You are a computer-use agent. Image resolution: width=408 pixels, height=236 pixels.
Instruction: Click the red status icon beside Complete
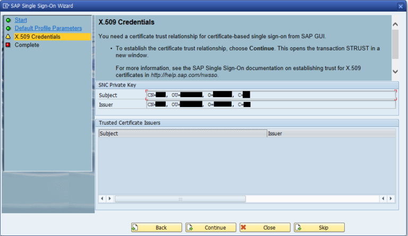click(8, 45)
